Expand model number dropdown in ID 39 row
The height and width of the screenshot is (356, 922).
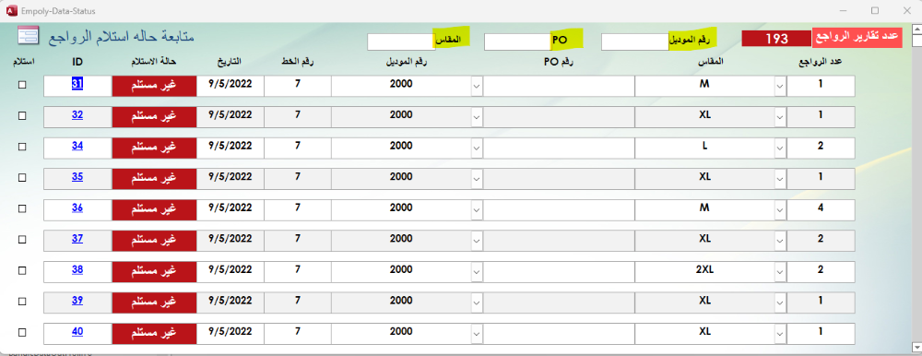[x=477, y=303]
